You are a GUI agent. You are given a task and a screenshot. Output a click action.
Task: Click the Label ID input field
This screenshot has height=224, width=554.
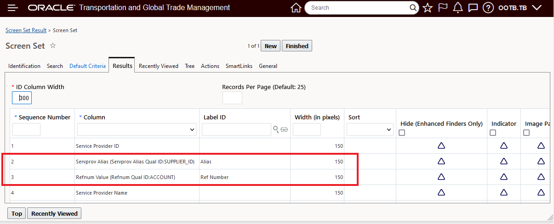(x=236, y=130)
